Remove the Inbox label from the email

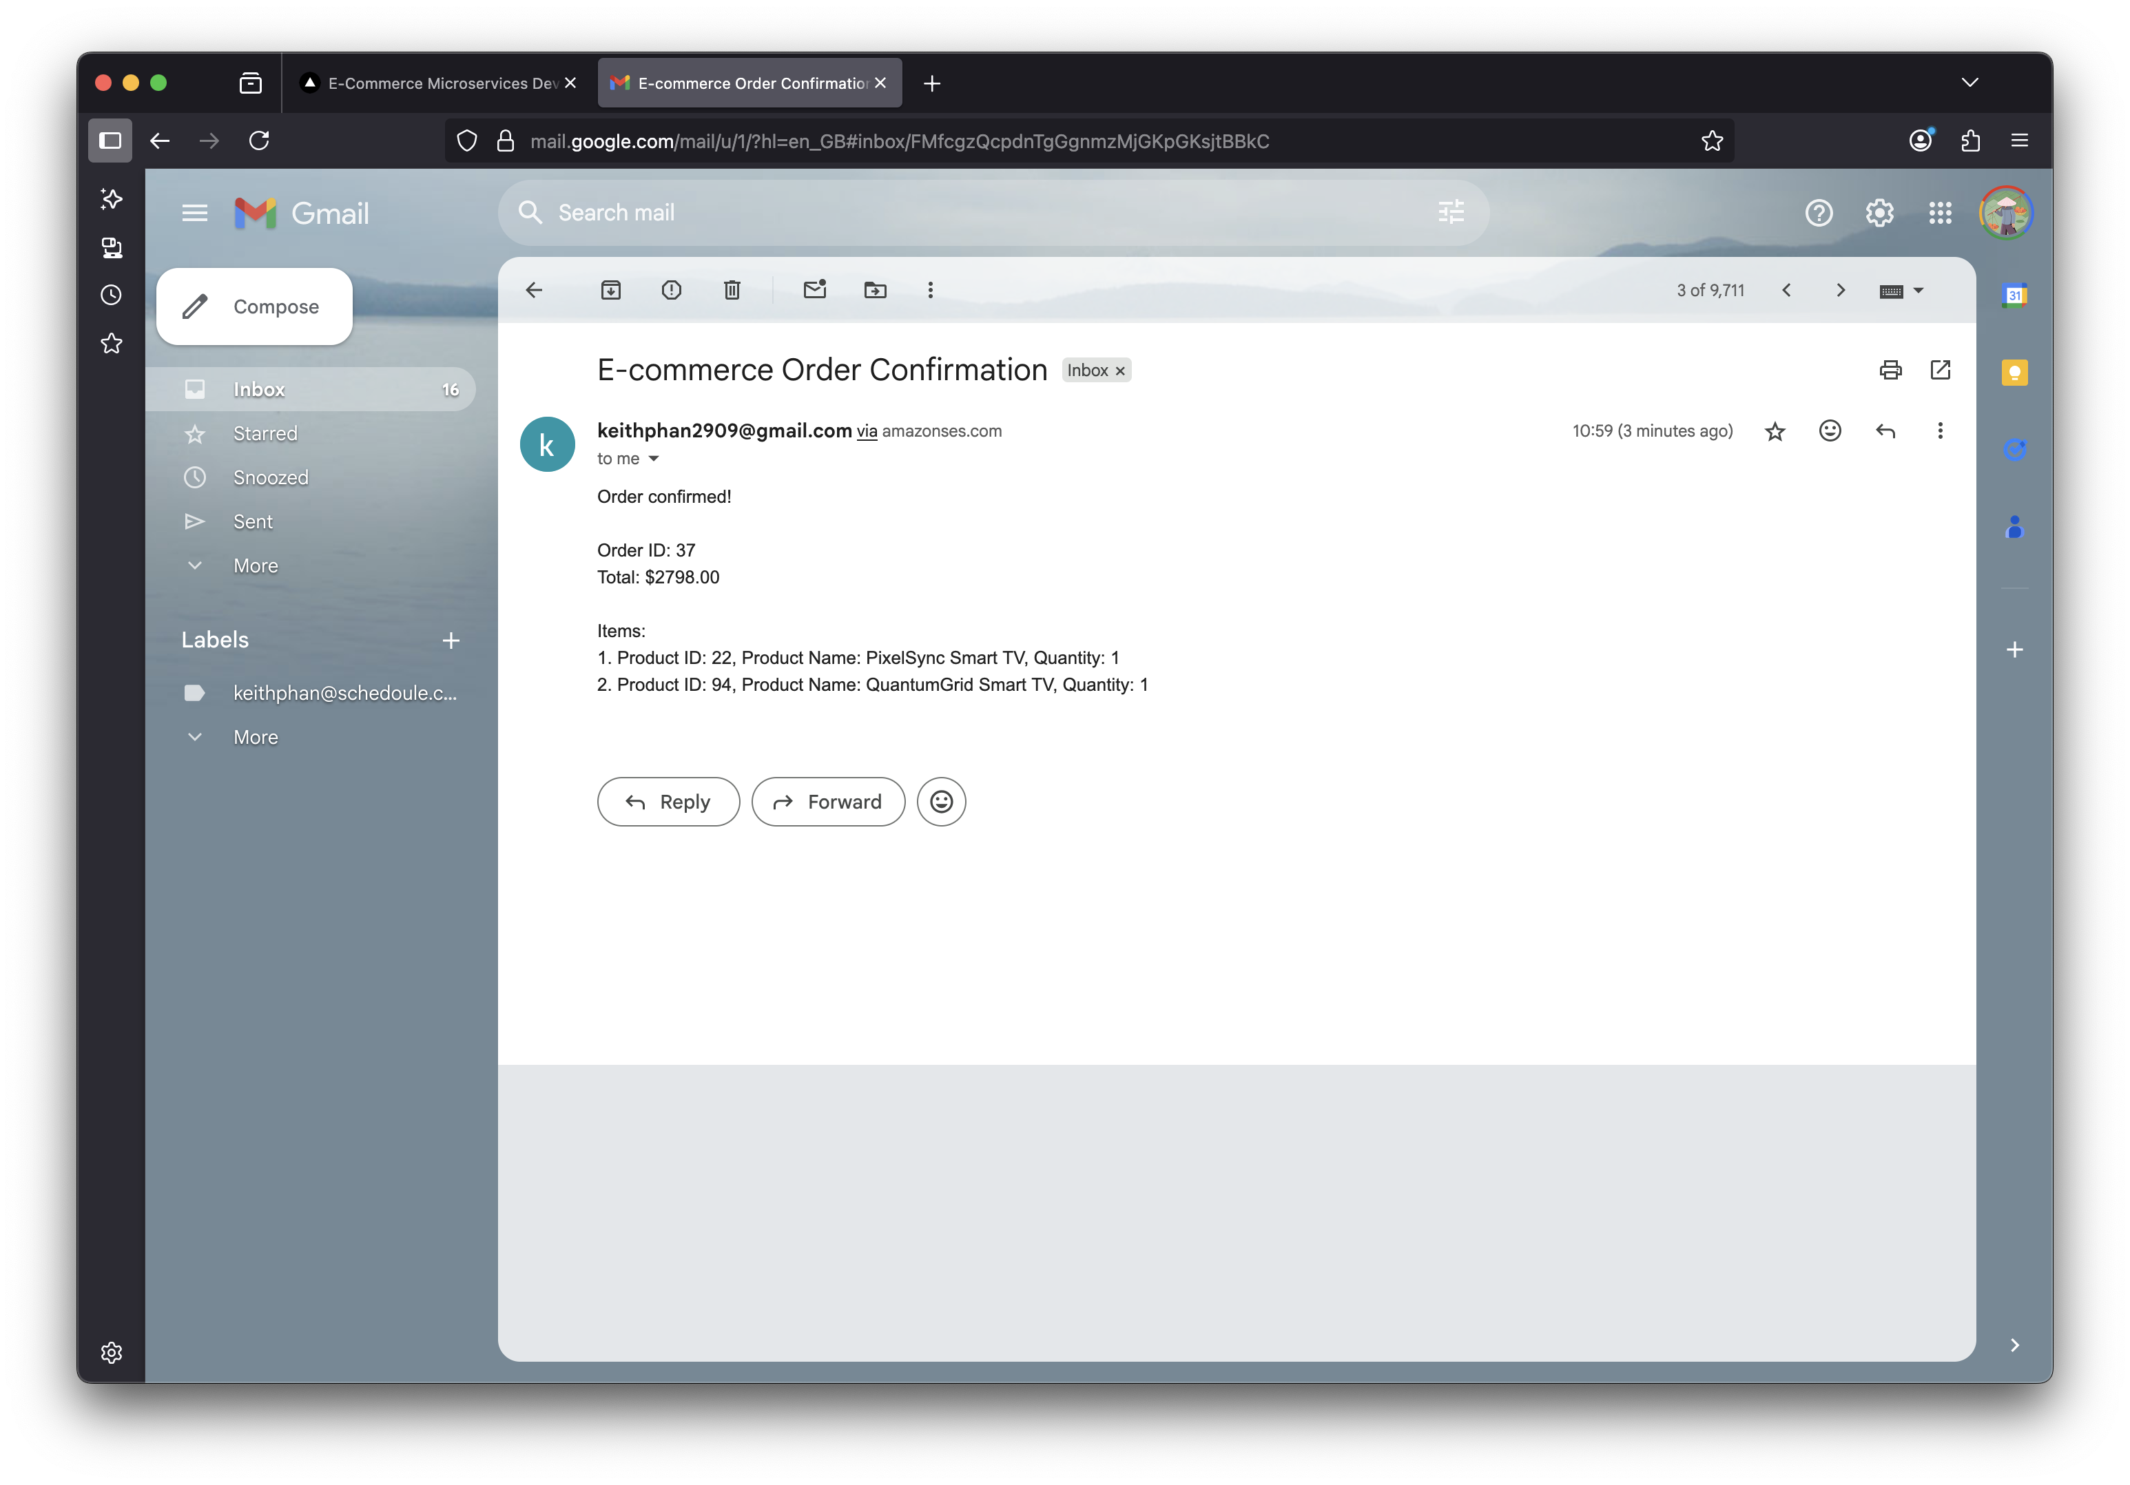click(x=1121, y=371)
